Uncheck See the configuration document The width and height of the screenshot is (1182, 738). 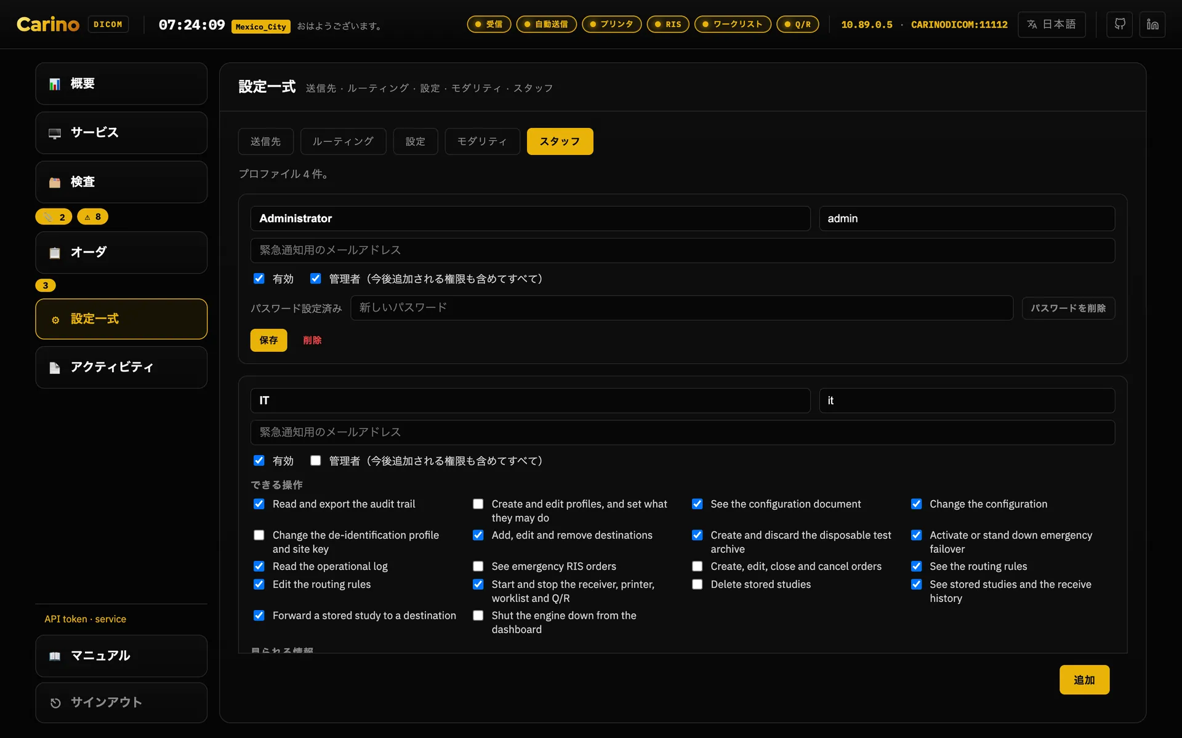(x=698, y=504)
